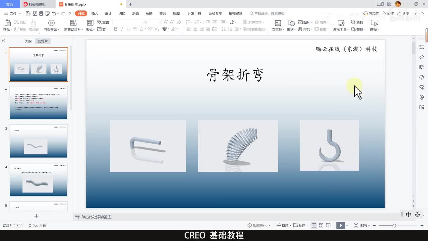The width and height of the screenshot is (428, 241).
Task: Open the zoom percentage 83% dropdown
Action: pyautogui.click(x=365, y=226)
